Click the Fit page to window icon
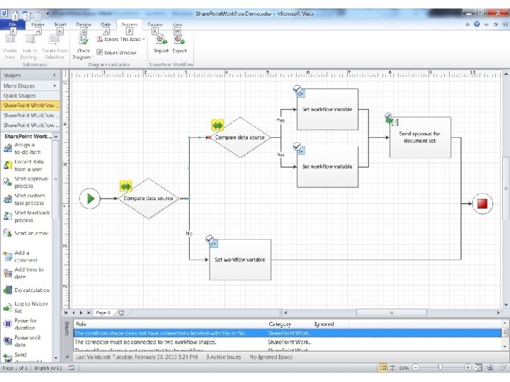Image resolution: width=510 pixels, height=382 pixels. coord(478,368)
